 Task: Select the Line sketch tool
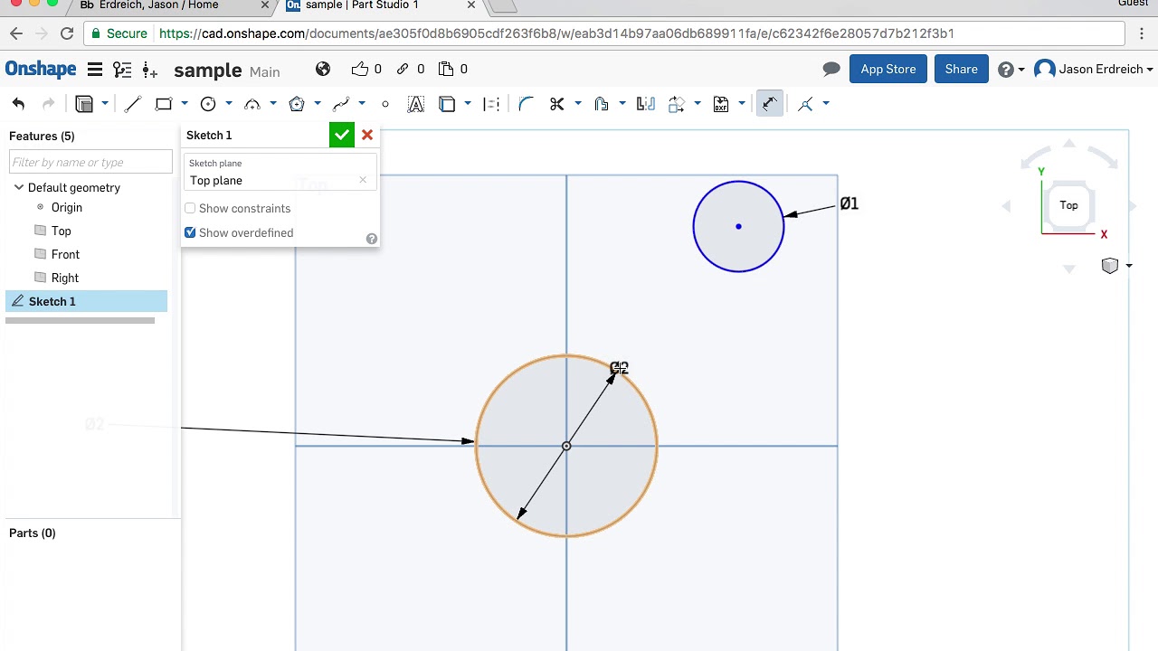pos(133,104)
